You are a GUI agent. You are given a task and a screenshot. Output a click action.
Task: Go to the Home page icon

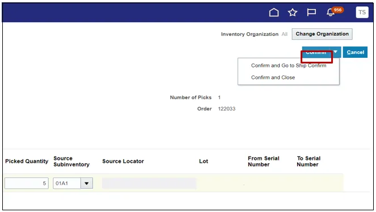[274, 12]
